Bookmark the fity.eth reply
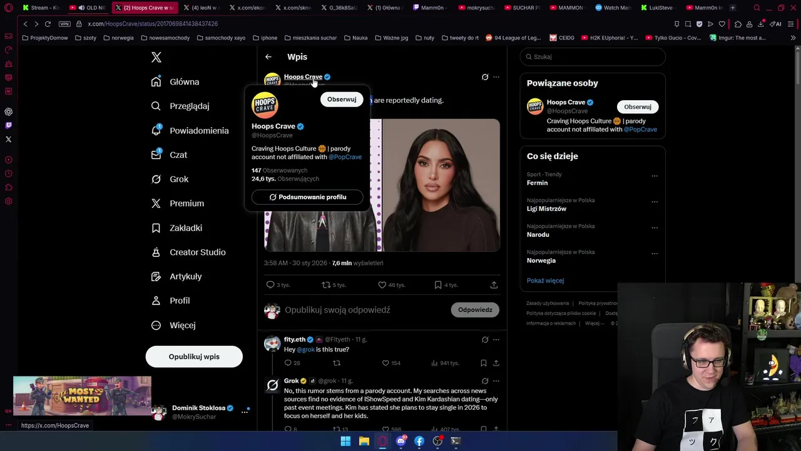 tap(484, 363)
